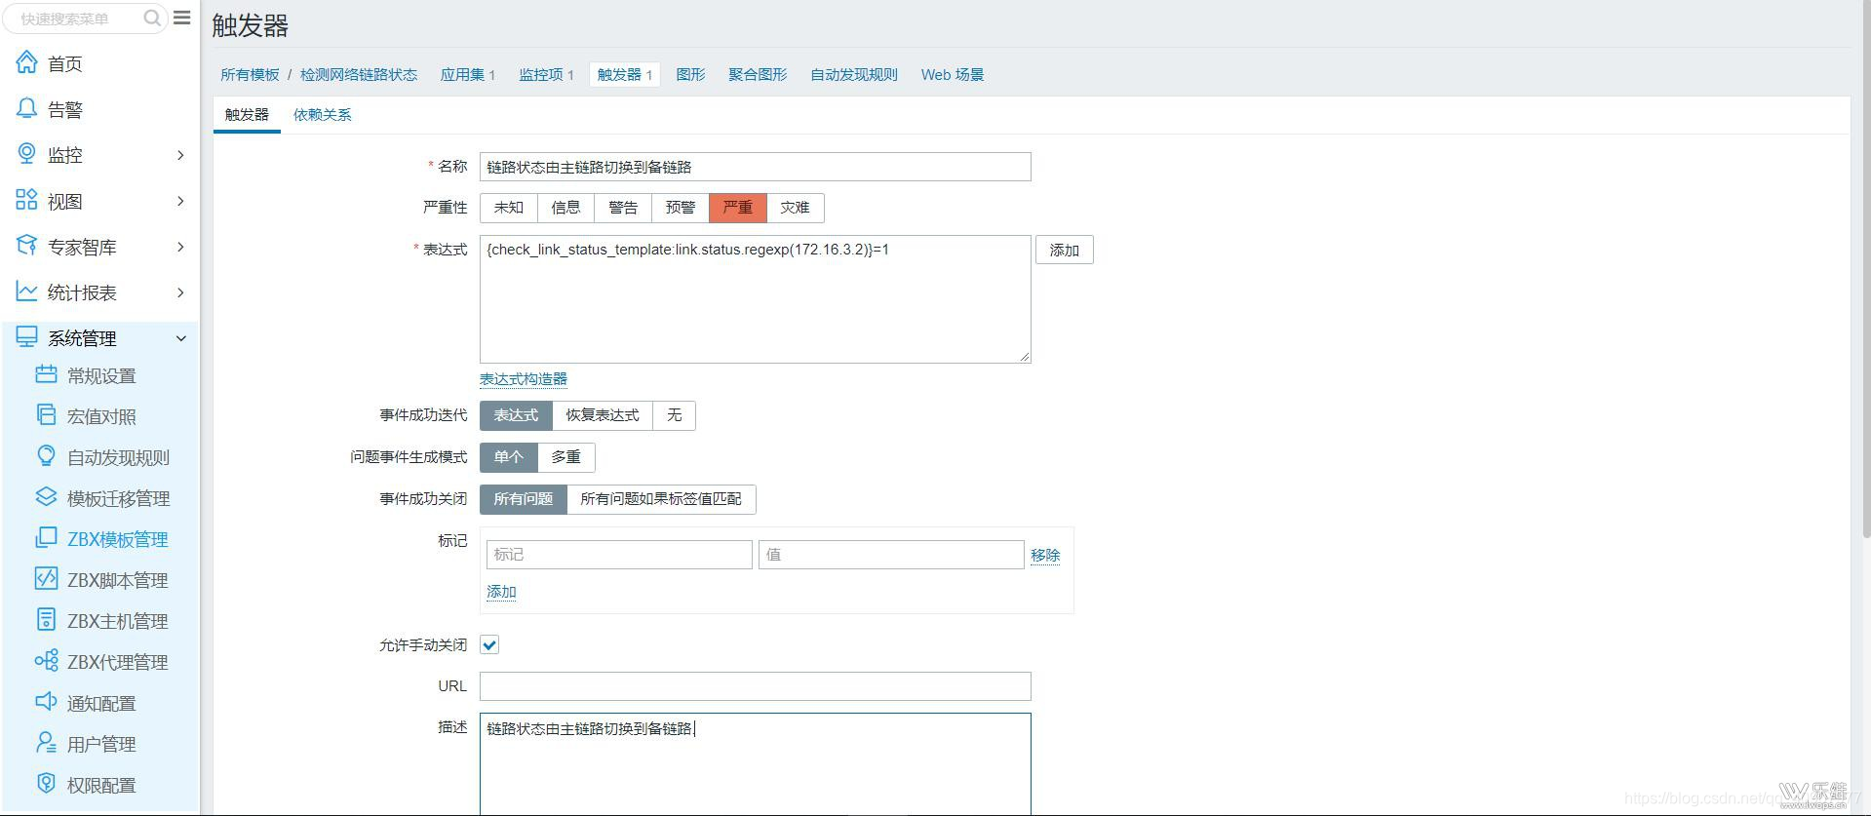Select 无 for 事件成功迭代
This screenshot has width=1871, height=816.
675,415
